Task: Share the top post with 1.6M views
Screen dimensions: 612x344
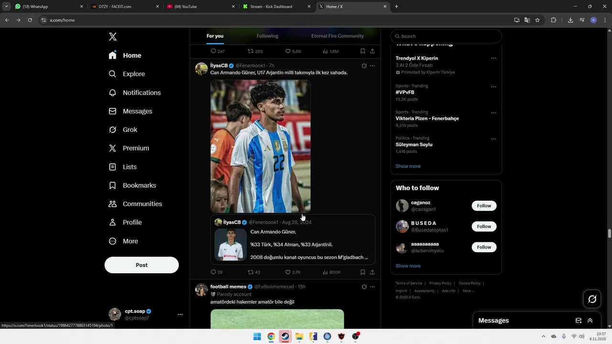Action: point(372,51)
